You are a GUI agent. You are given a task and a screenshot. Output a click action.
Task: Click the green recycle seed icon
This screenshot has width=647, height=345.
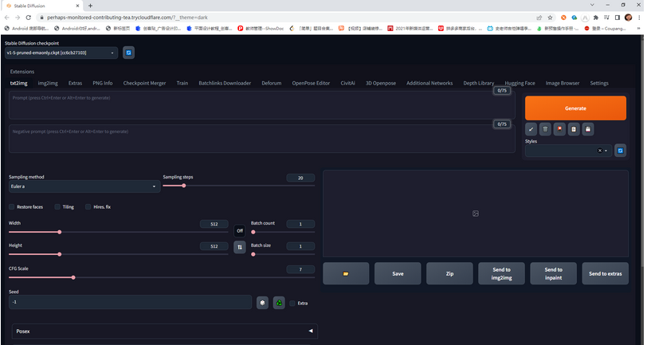pos(279,303)
